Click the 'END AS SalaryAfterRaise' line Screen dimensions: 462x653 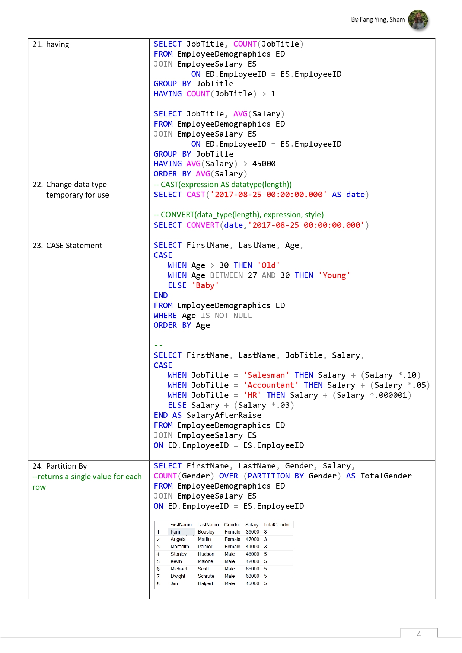pyautogui.click(x=208, y=415)
